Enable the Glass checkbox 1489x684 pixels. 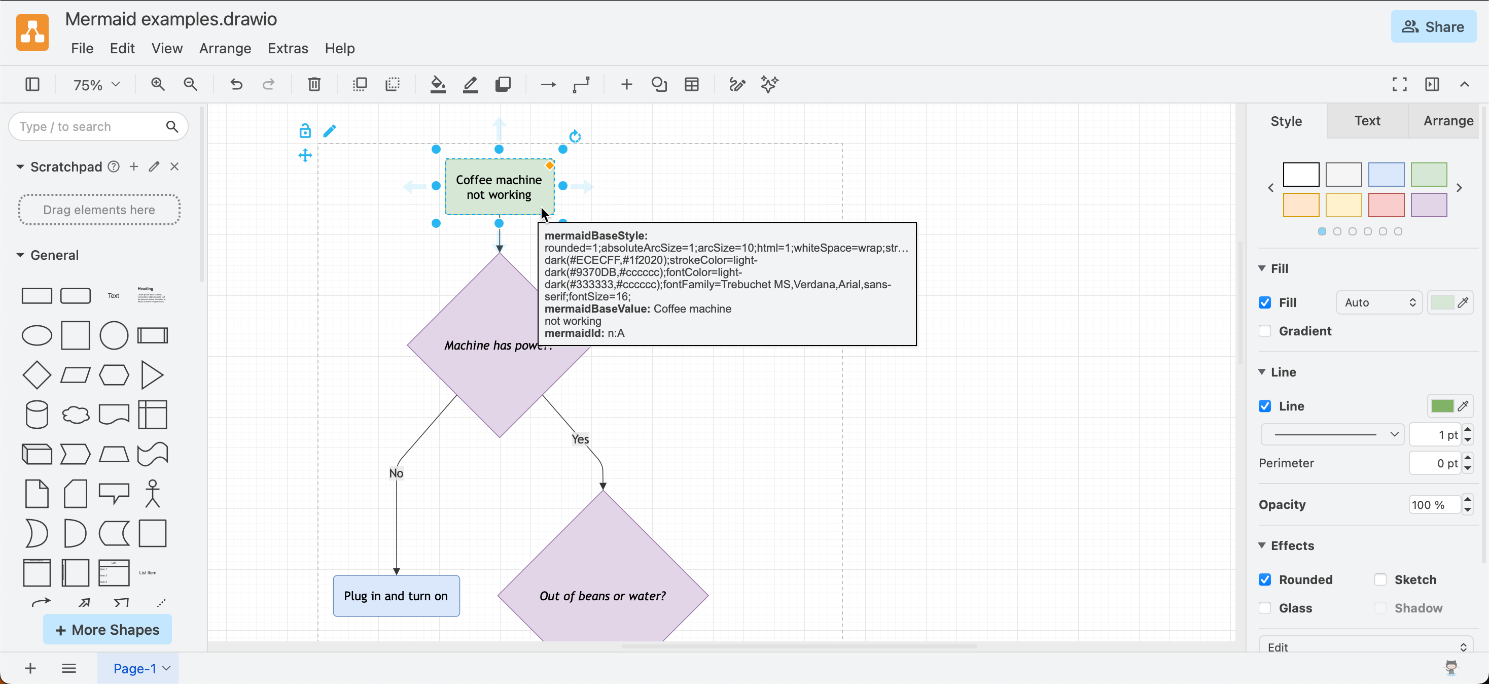coord(1265,608)
